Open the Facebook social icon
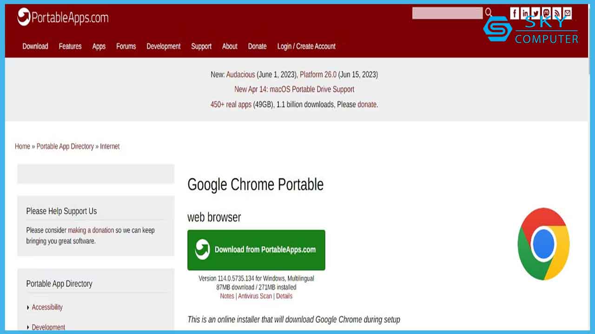The image size is (595, 334). [515, 13]
